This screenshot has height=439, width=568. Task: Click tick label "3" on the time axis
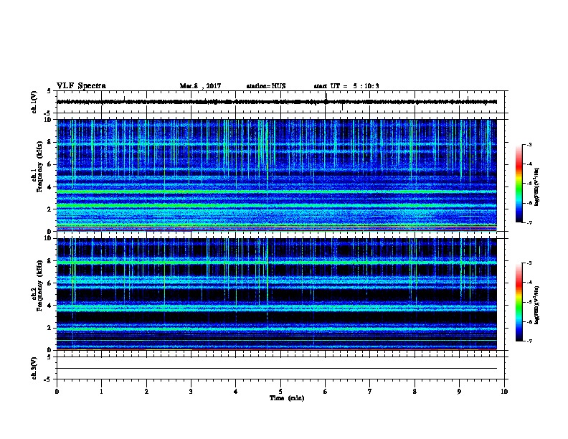tap(191, 391)
